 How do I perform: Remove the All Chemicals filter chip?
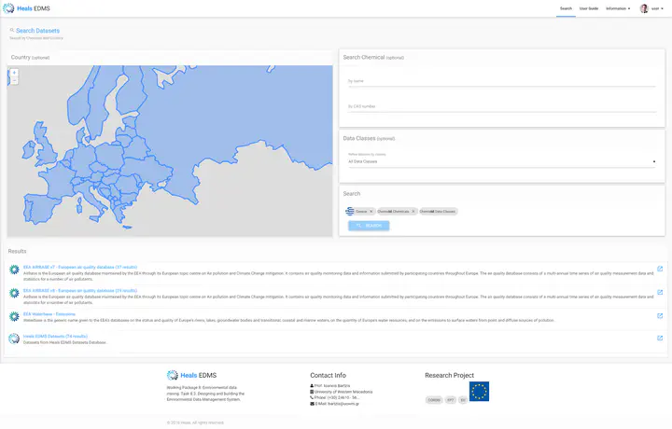413,212
